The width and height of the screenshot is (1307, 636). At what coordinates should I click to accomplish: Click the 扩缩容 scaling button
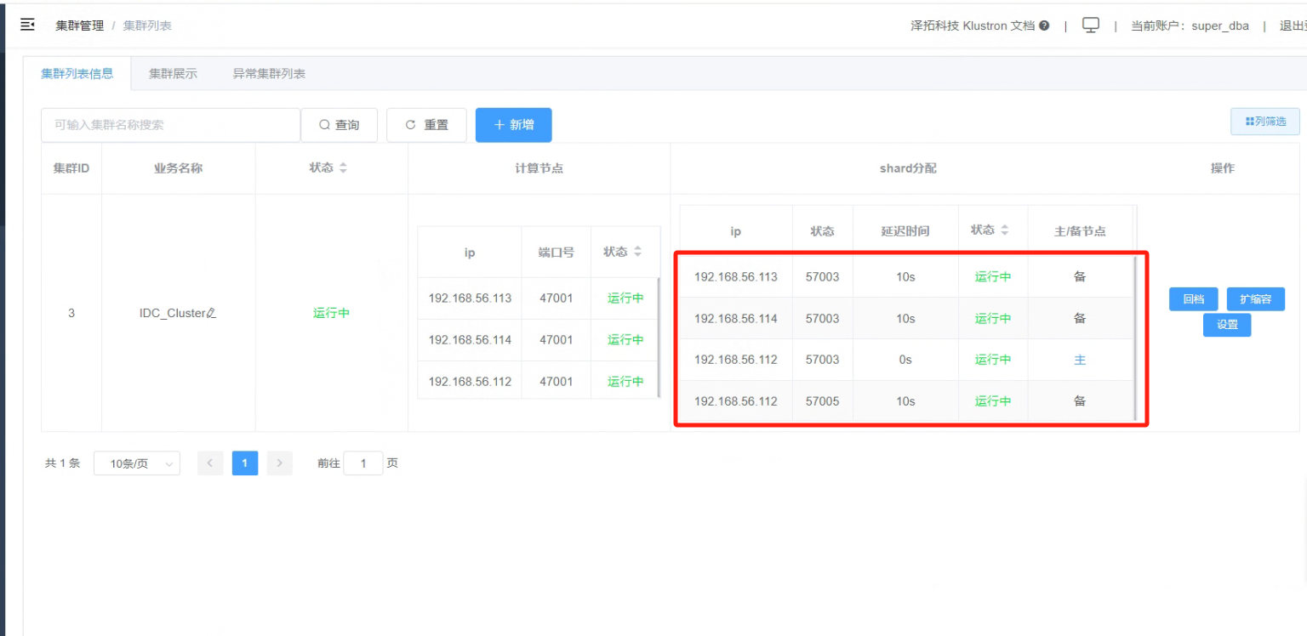click(x=1255, y=299)
